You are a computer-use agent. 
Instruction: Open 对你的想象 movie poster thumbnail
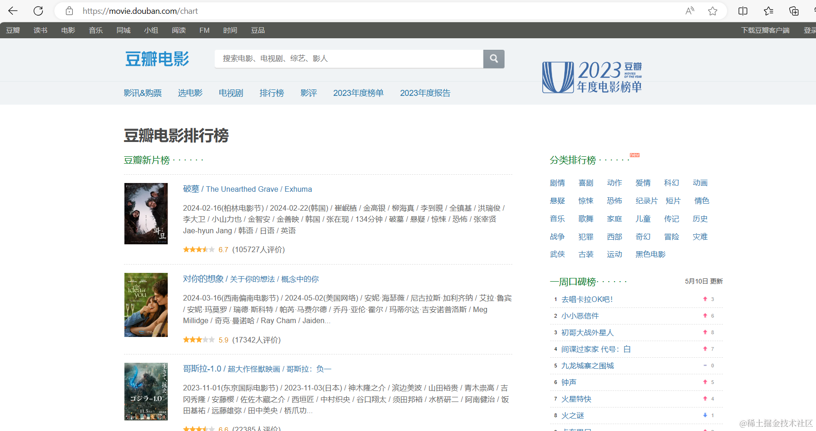pyautogui.click(x=146, y=305)
